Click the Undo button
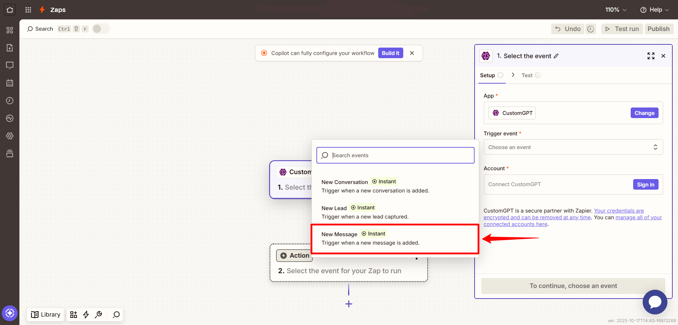Screen dimensions: 678x325 [x=567, y=29]
